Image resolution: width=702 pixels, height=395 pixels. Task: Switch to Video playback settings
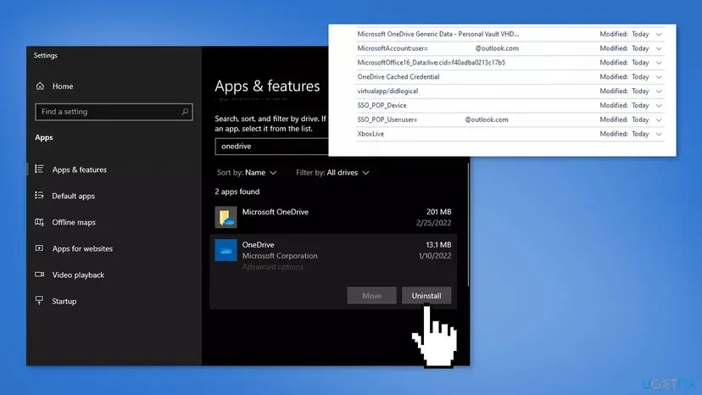click(x=78, y=275)
